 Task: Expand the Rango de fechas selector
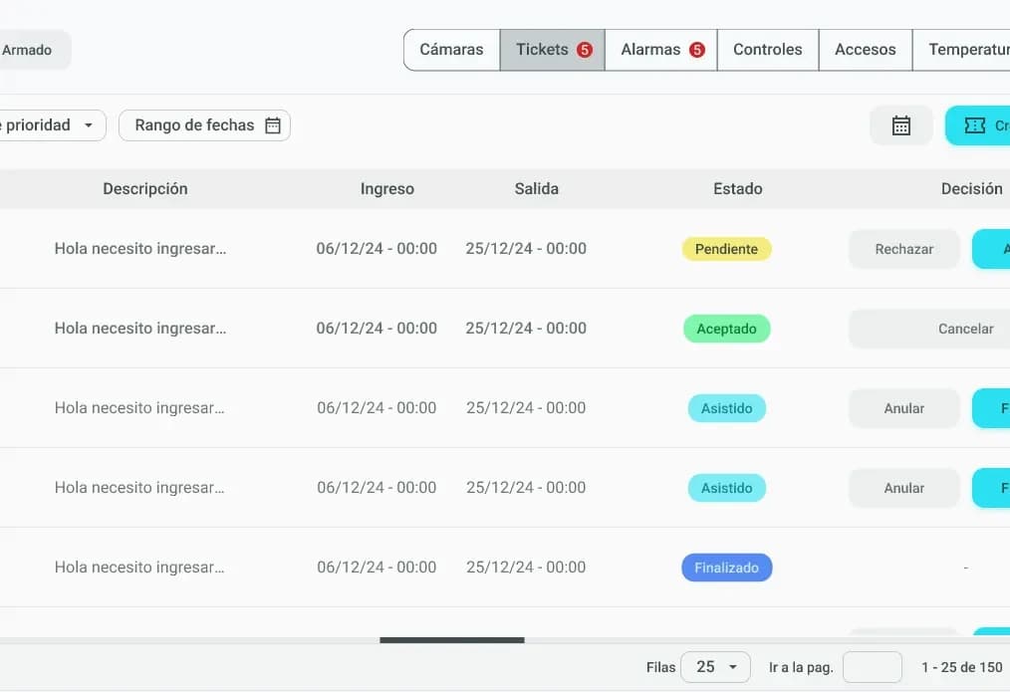click(204, 125)
